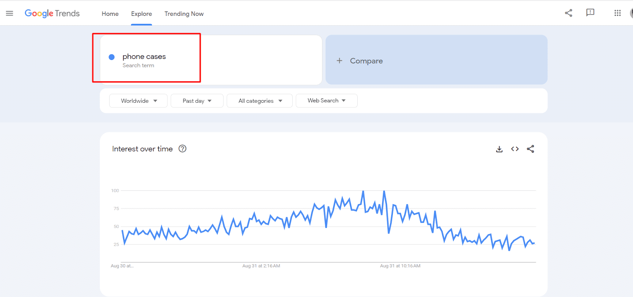The height and width of the screenshot is (297, 633).
Task: Share the page using top-bar share icon
Action: click(x=569, y=13)
